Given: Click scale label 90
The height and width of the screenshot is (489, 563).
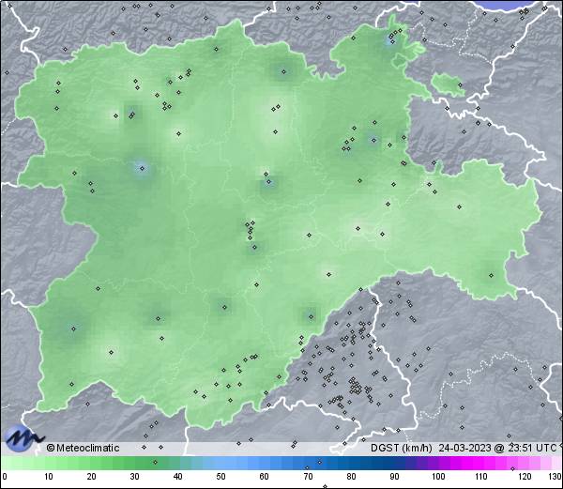Looking at the screenshot, I should [394, 477].
